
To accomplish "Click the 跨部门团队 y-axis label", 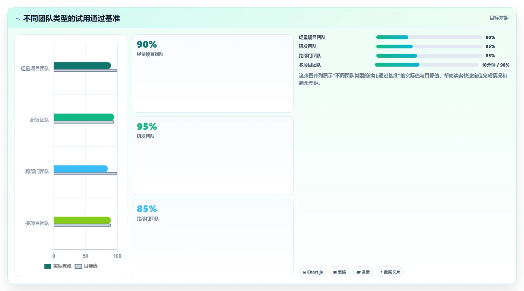I will coord(37,172).
